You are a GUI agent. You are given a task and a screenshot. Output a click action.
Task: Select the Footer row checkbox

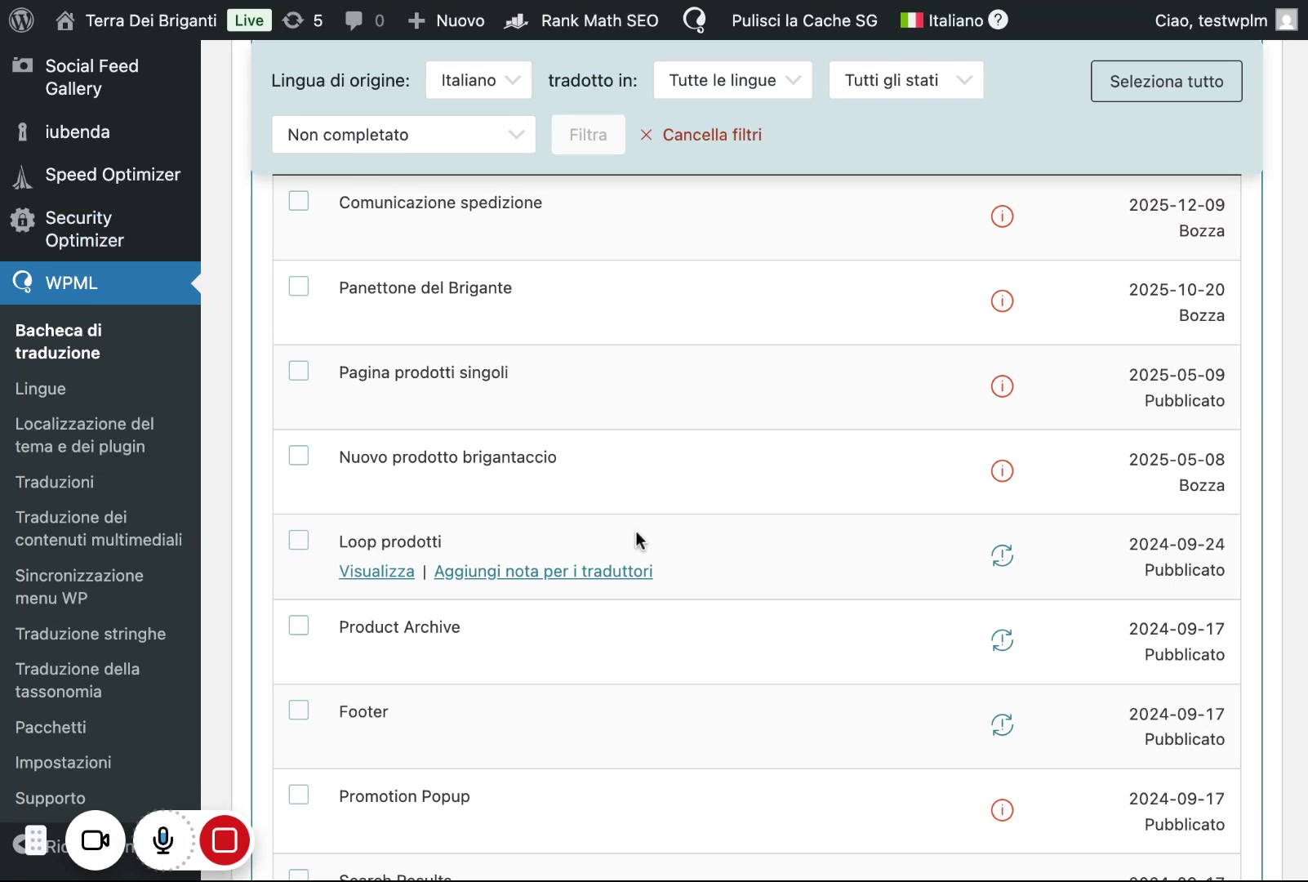(299, 710)
